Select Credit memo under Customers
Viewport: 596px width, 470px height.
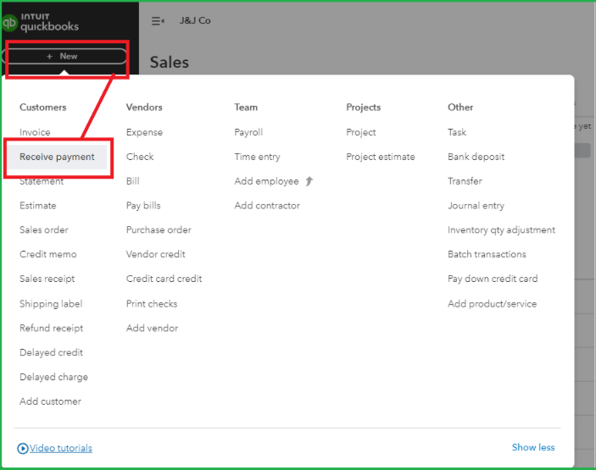(x=47, y=254)
